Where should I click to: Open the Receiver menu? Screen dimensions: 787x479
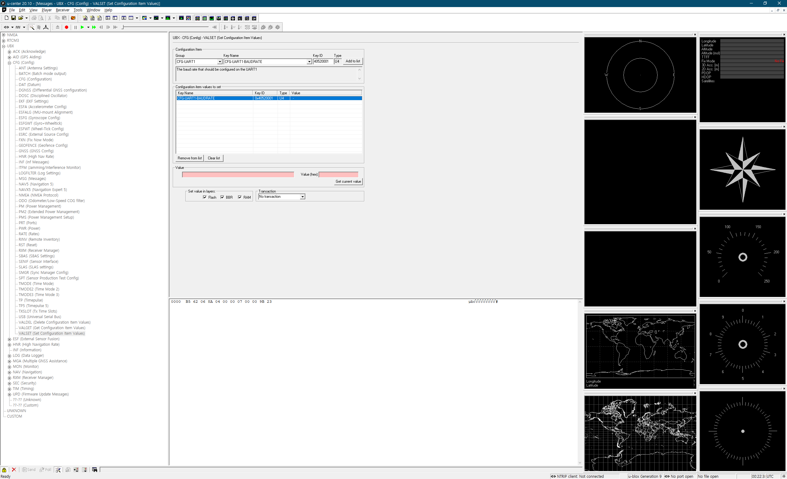coord(62,10)
